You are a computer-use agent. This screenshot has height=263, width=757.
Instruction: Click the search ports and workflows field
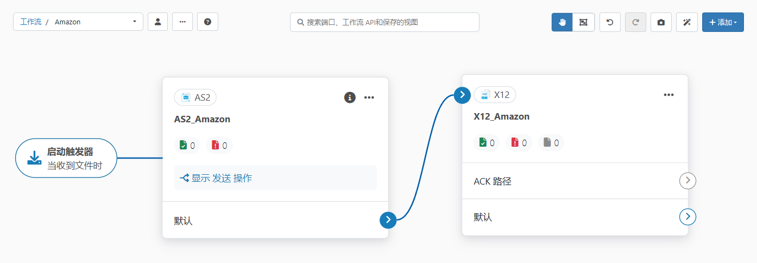pos(384,22)
